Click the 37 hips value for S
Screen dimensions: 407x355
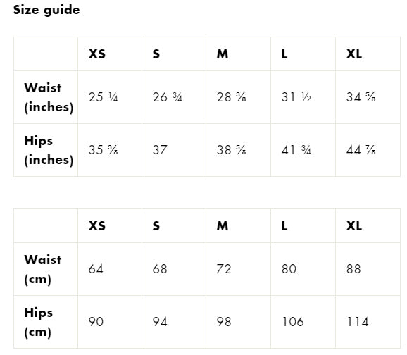pyautogui.click(x=160, y=150)
